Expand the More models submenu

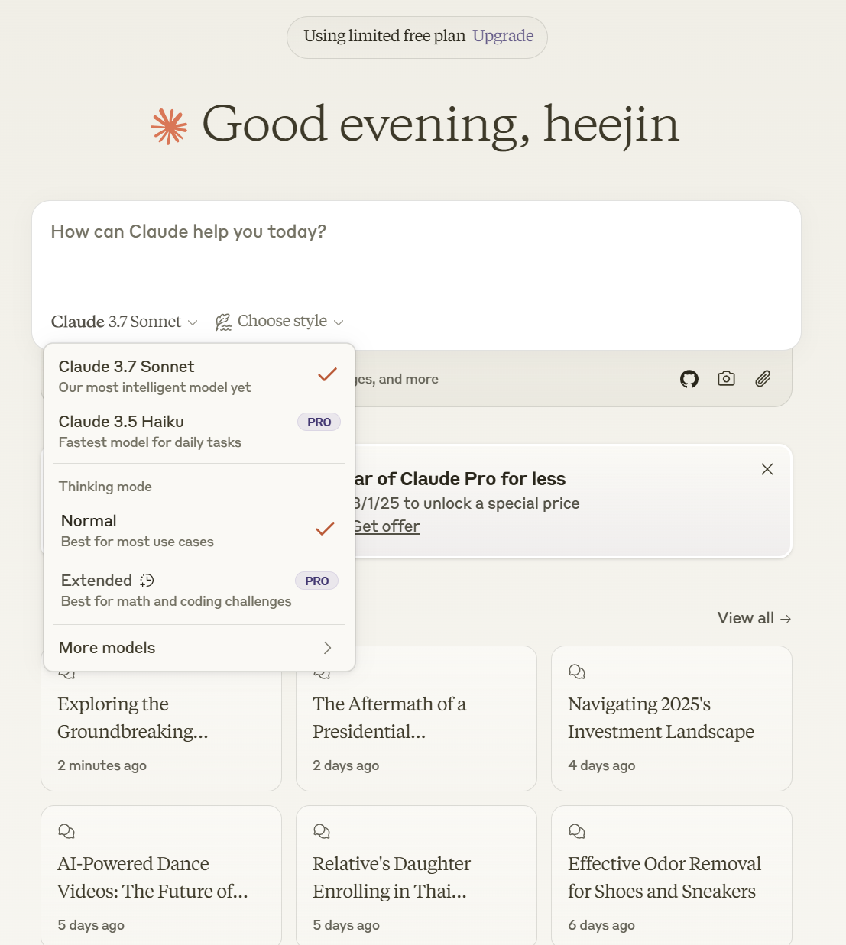click(x=199, y=648)
